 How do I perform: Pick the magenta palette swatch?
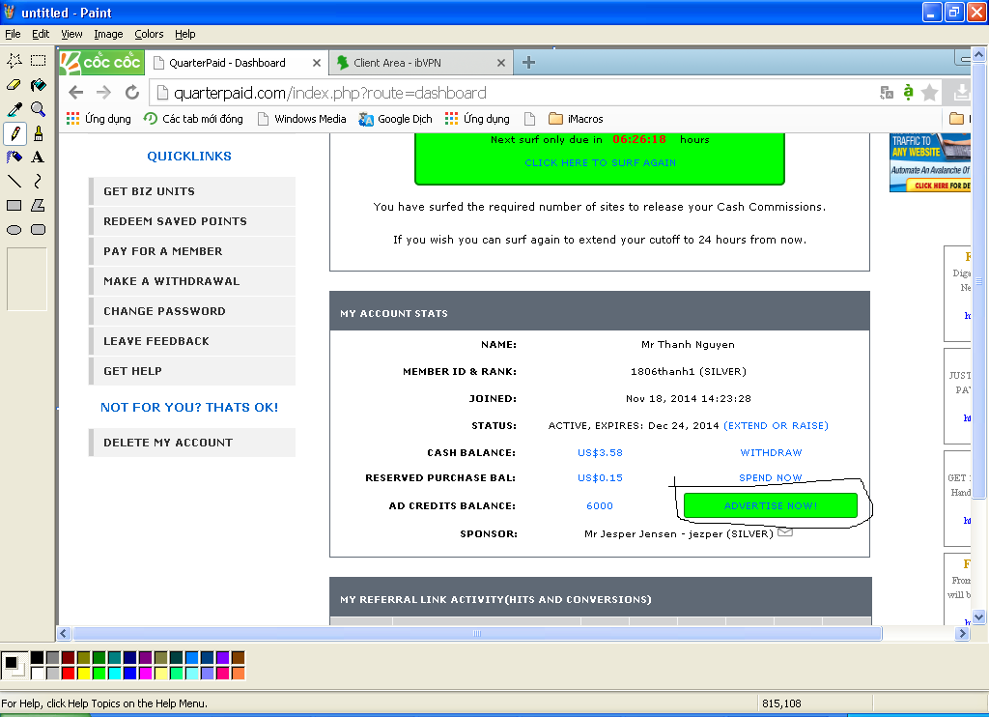tap(145, 673)
